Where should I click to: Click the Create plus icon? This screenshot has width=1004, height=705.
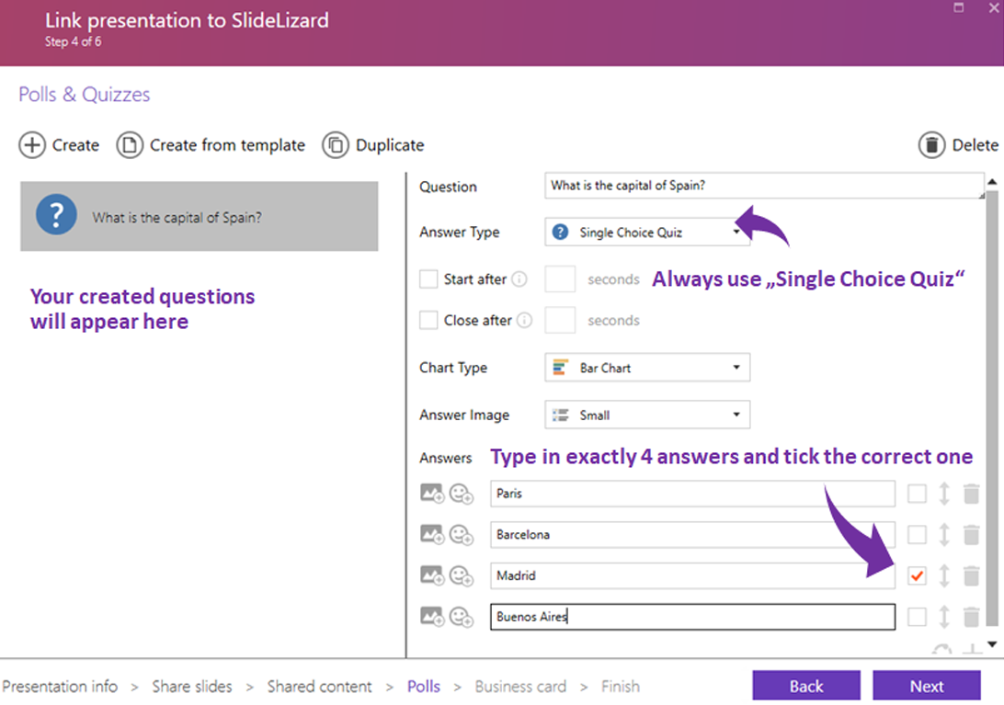coord(32,145)
